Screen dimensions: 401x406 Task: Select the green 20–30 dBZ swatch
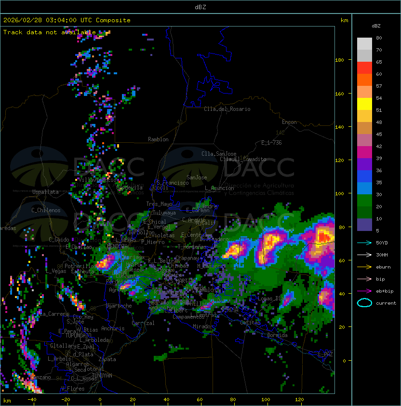pyautogui.click(x=364, y=201)
